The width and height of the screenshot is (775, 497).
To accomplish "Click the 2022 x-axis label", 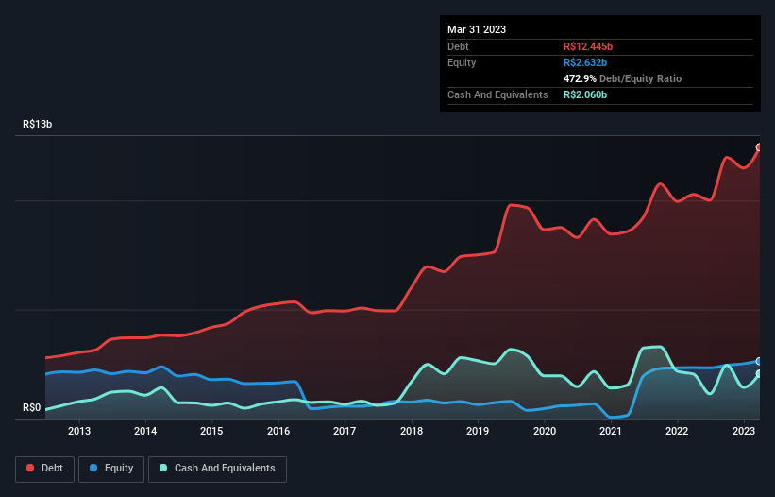I will pyautogui.click(x=677, y=431).
